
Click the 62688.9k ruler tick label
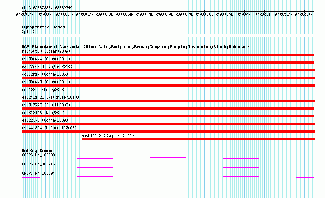tap(224, 15)
